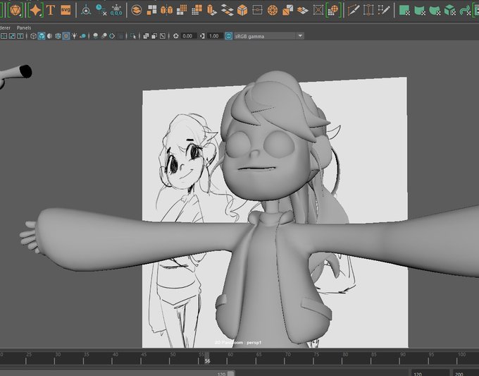Click the Platonic Solid primitive shelf icon

15,10
